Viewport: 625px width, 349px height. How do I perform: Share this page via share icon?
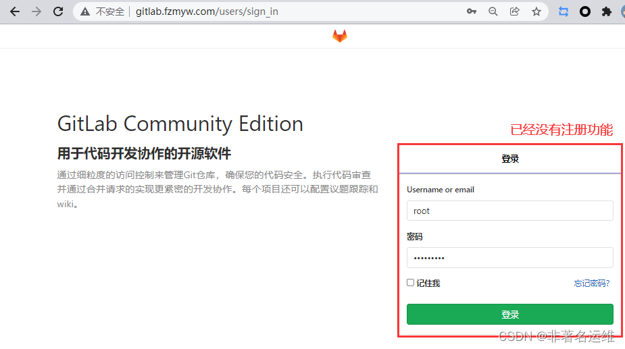(515, 11)
